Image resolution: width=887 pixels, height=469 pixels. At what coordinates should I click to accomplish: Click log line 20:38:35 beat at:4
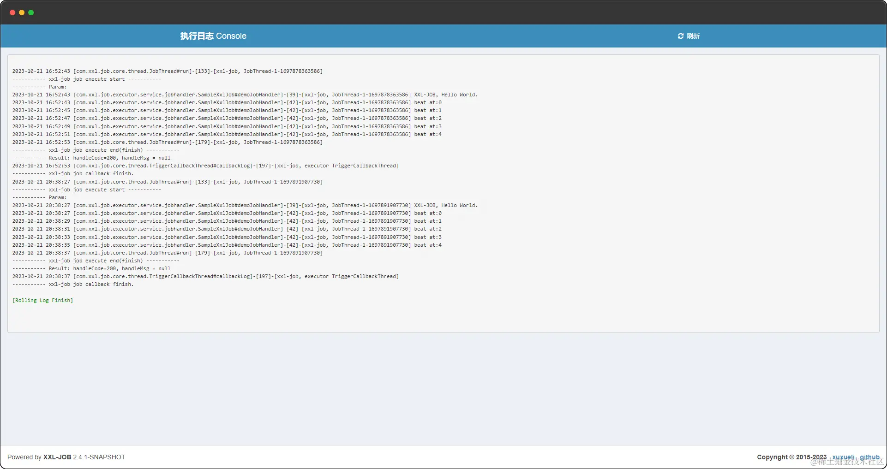pyautogui.click(x=227, y=245)
